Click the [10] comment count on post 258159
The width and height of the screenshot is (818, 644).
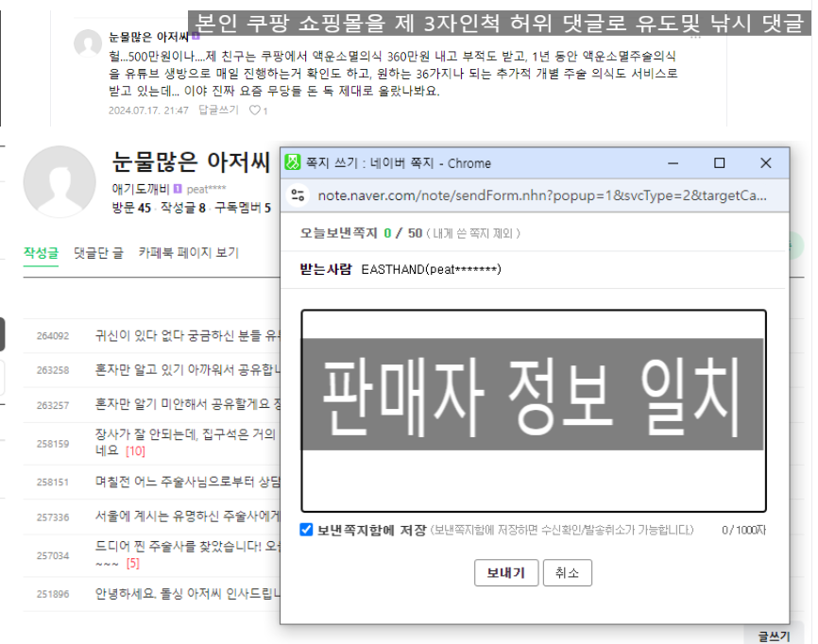pos(135,451)
